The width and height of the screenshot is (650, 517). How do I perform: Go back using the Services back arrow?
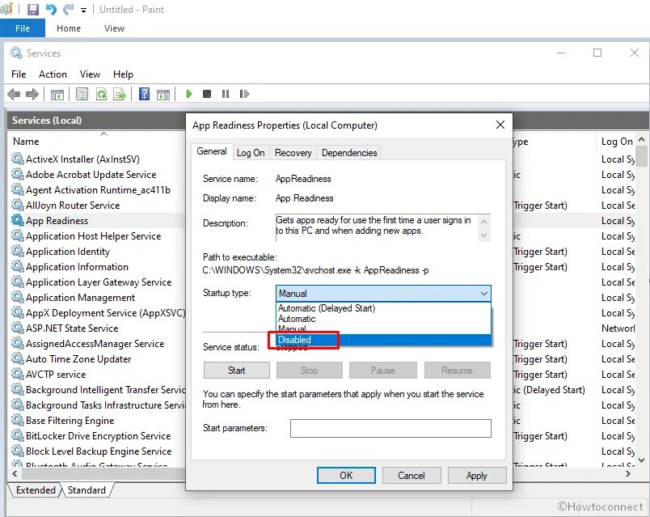point(14,94)
